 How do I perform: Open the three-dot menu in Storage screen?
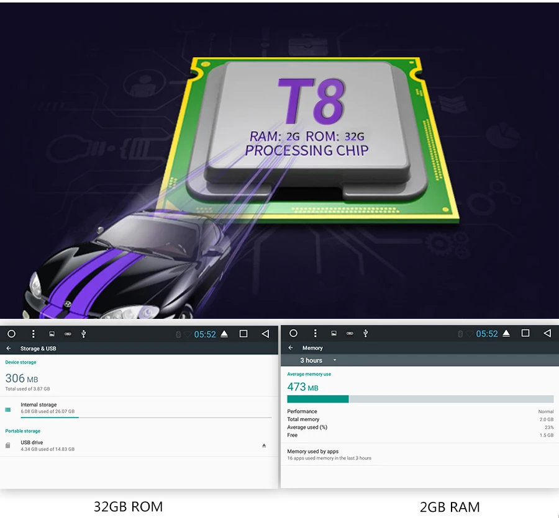33,334
